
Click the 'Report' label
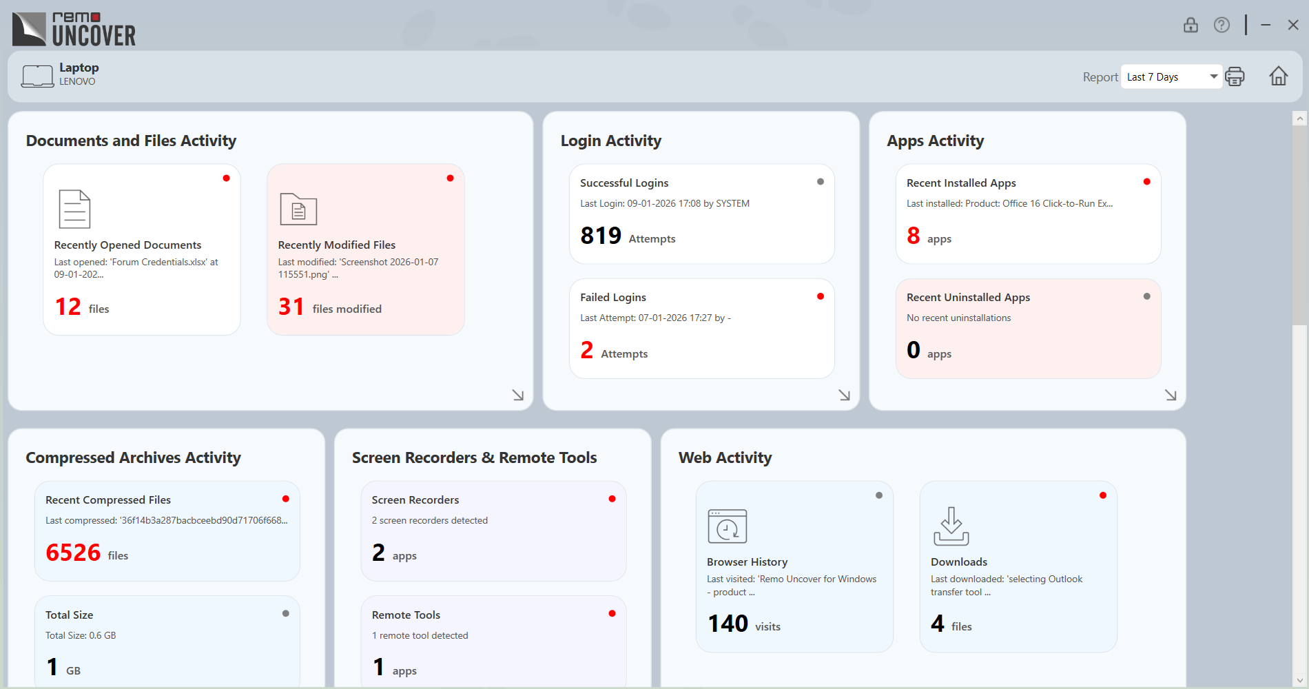1100,77
